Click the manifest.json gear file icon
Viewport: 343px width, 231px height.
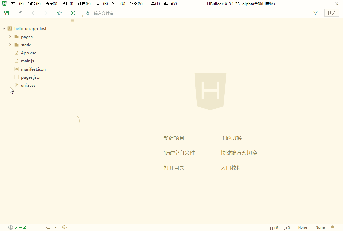pos(17,69)
